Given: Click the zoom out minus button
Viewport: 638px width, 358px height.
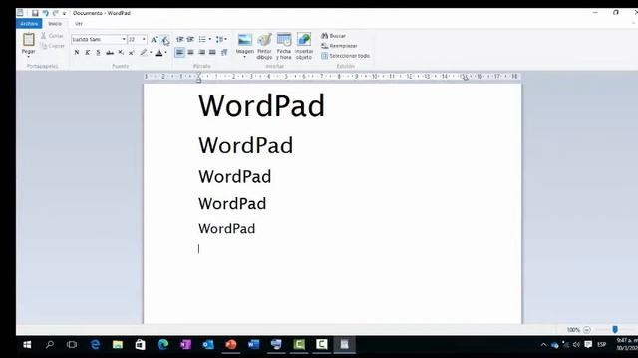Looking at the screenshot, I should (586, 330).
